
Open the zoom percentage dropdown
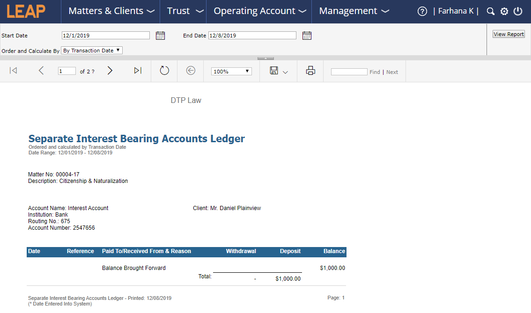pyautogui.click(x=231, y=71)
